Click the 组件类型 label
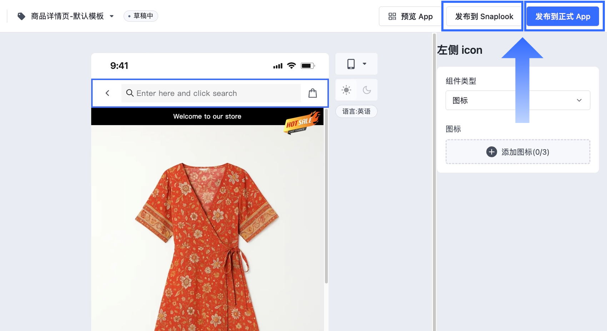This screenshot has width=607, height=331. [x=461, y=81]
